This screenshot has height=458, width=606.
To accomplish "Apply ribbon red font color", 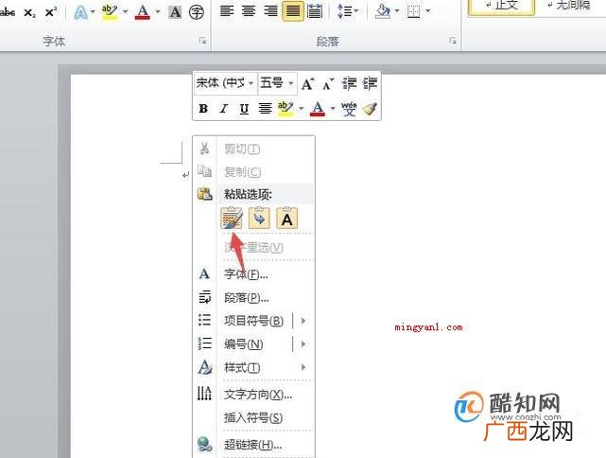I will tap(143, 12).
